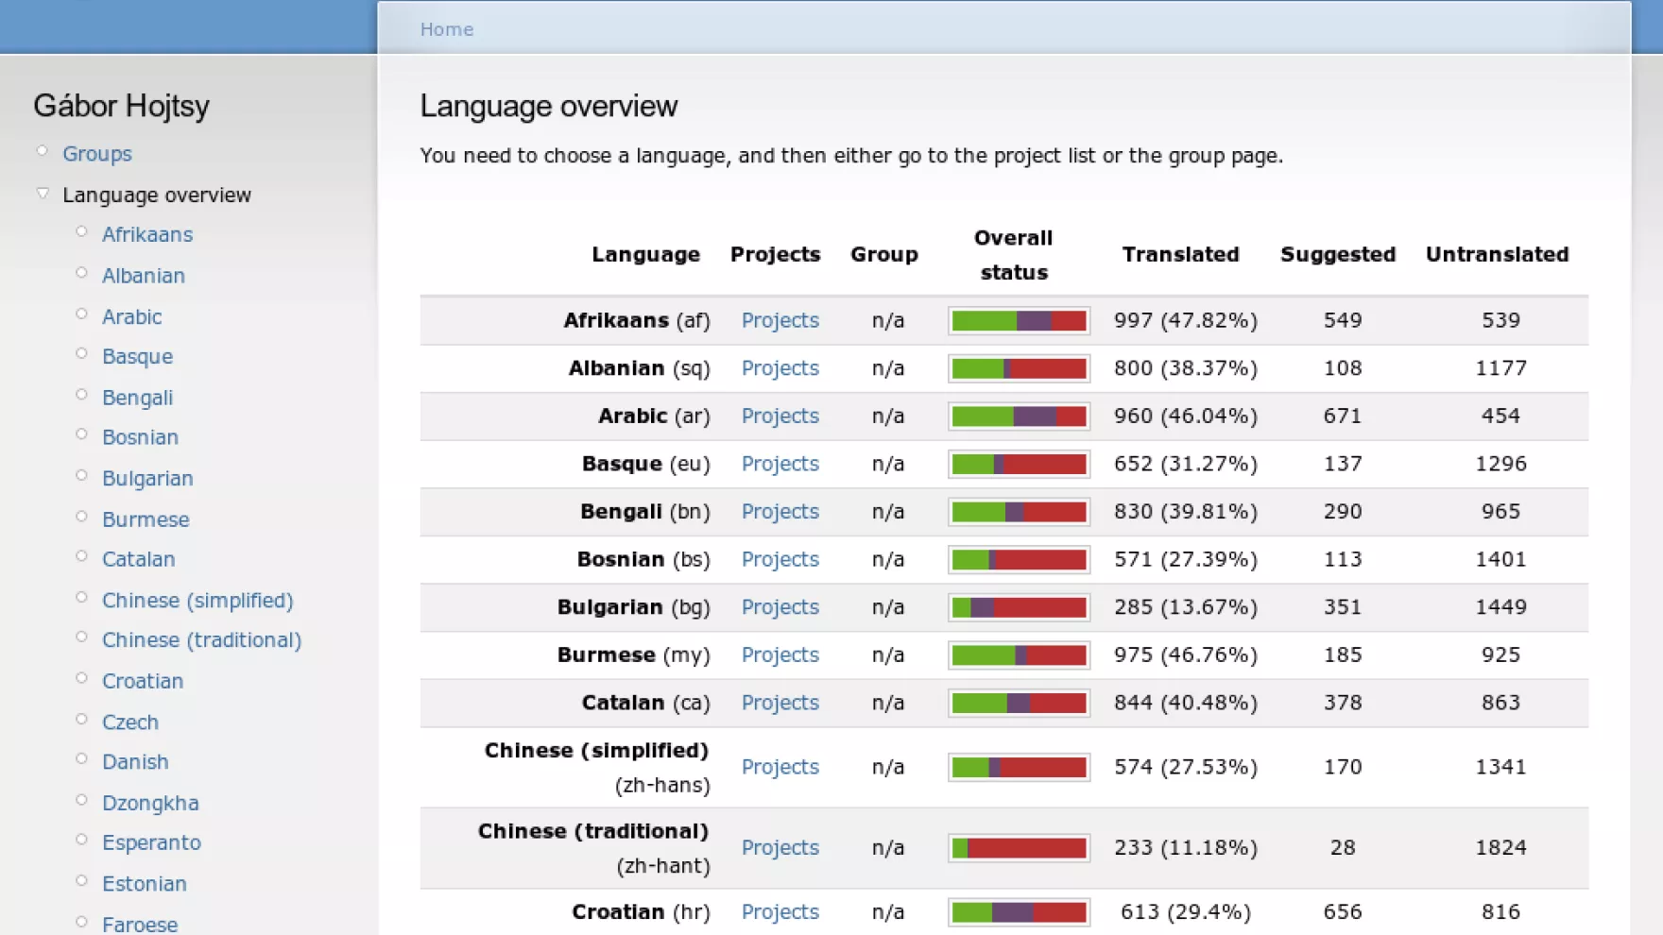This screenshot has height=935, width=1663.
Task: Open Esperanto from the sidebar
Action: click(152, 842)
